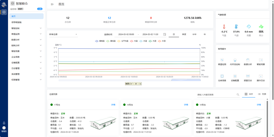Expand the 智能控制 sidebar menu

click(26, 28)
